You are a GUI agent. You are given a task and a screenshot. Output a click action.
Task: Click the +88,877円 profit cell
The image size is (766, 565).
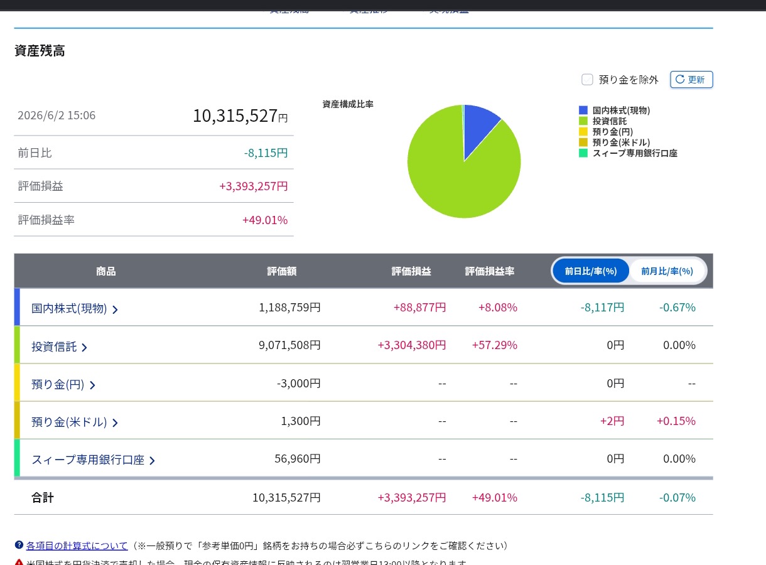coord(420,308)
